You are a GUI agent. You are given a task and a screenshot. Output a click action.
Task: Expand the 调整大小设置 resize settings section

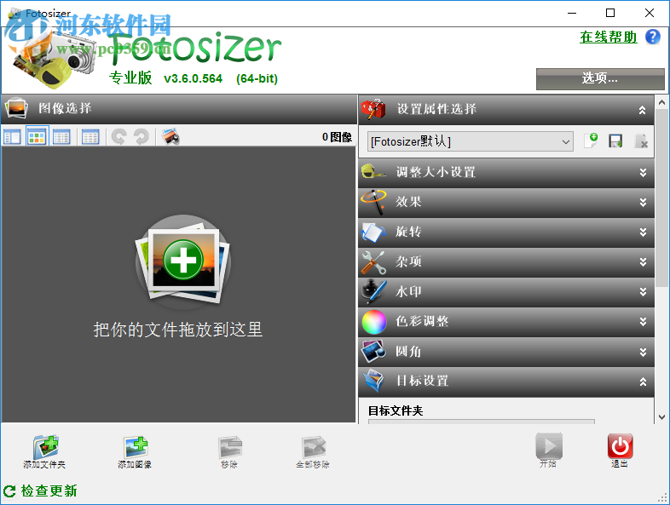tap(643, 173)
